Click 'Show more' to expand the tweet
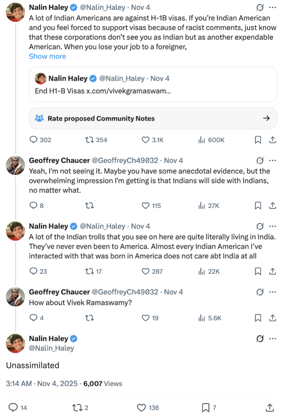Image resolution: width=282 pixels, height=414 pixels. [47, 56]
